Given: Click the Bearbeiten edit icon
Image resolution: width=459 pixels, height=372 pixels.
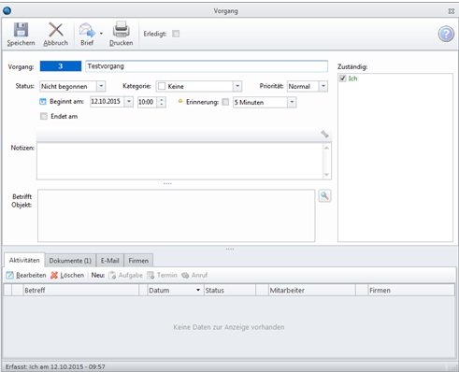Looking at the screenshot, I should tap(10, 275).
